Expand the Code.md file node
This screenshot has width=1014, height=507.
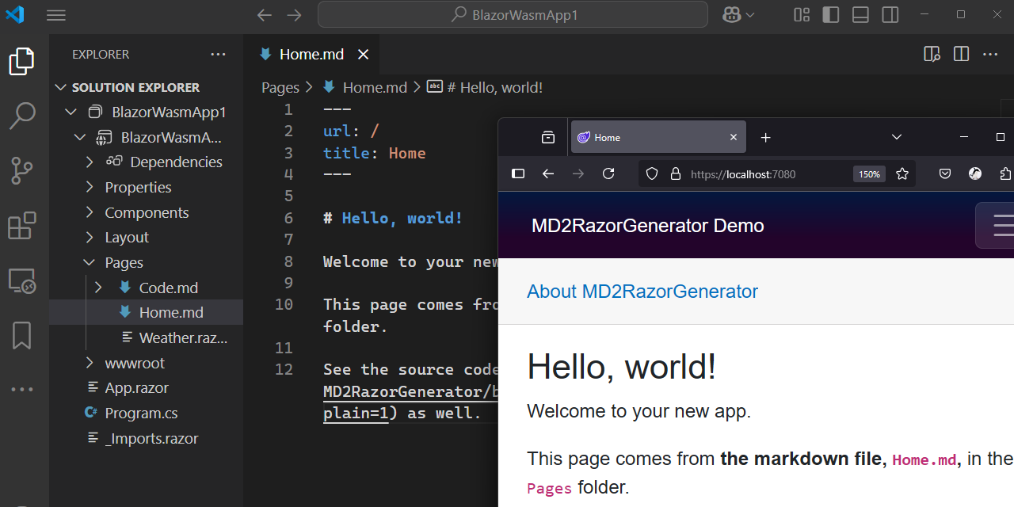pos(99,288)
